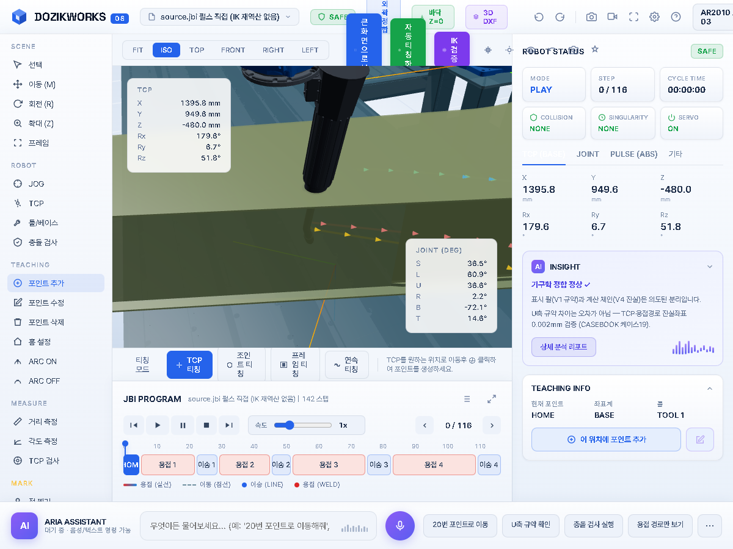
Task: Open the PULSE (ABS) tab
Action: tap(634, 154)
